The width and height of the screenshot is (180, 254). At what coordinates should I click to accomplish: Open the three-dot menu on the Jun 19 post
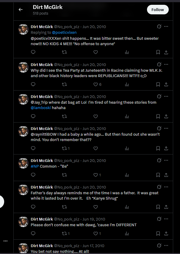coord(166,219)
